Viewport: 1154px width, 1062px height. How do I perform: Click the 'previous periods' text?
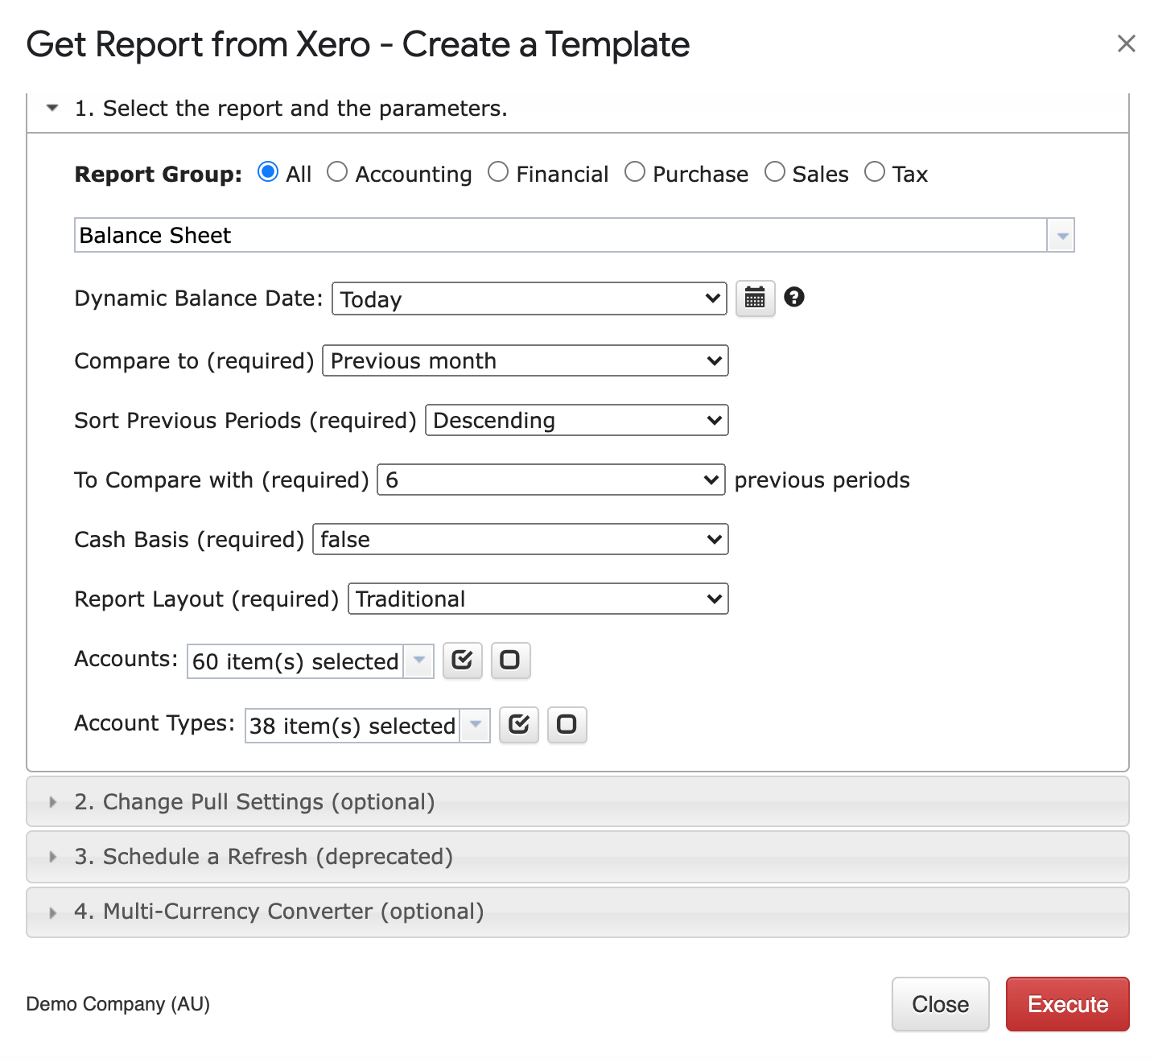pos(822,480)
